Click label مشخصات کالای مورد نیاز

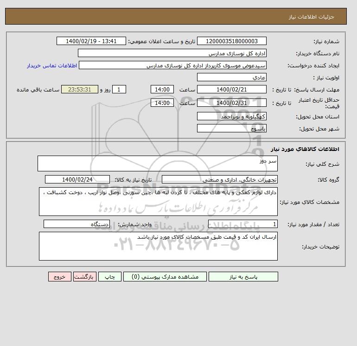pyautogui.click(x=309, y=202)
